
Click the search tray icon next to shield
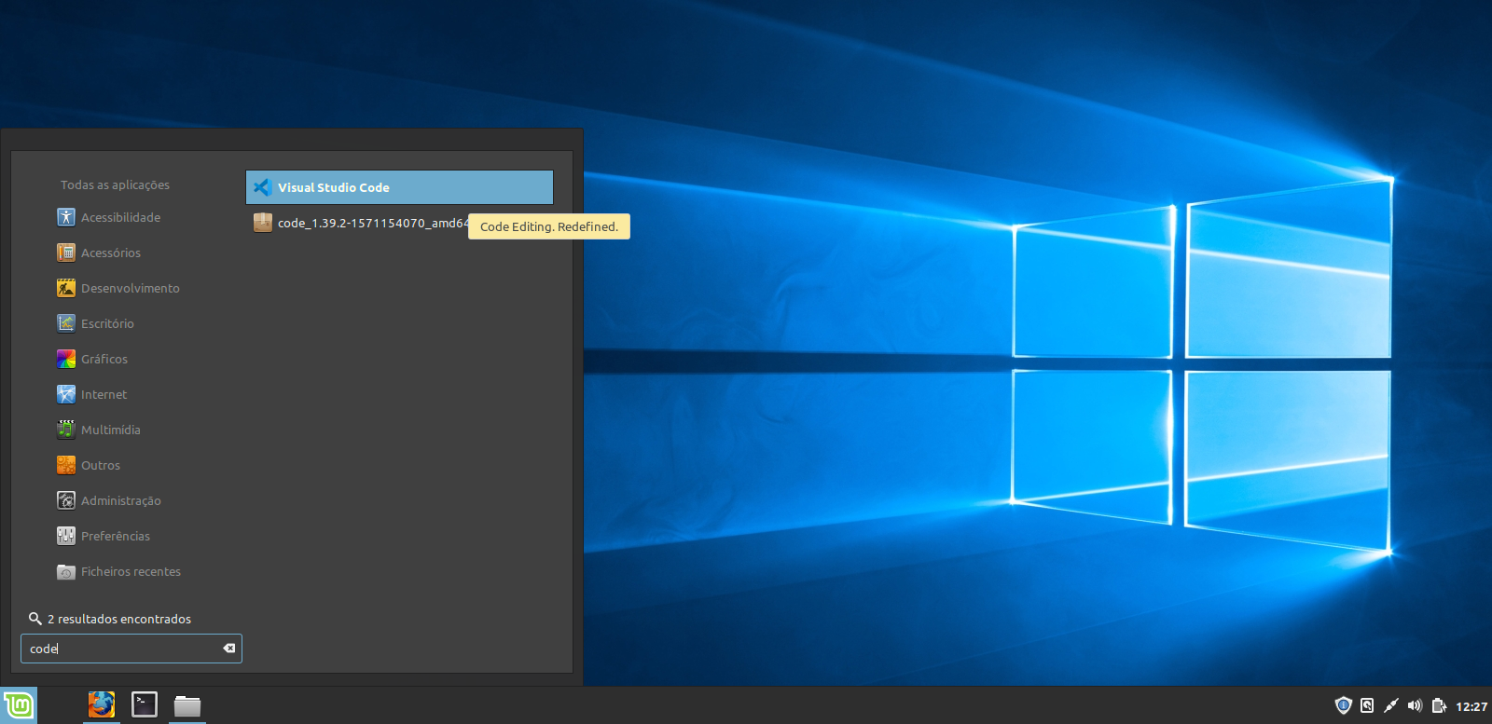[1367, 705]
